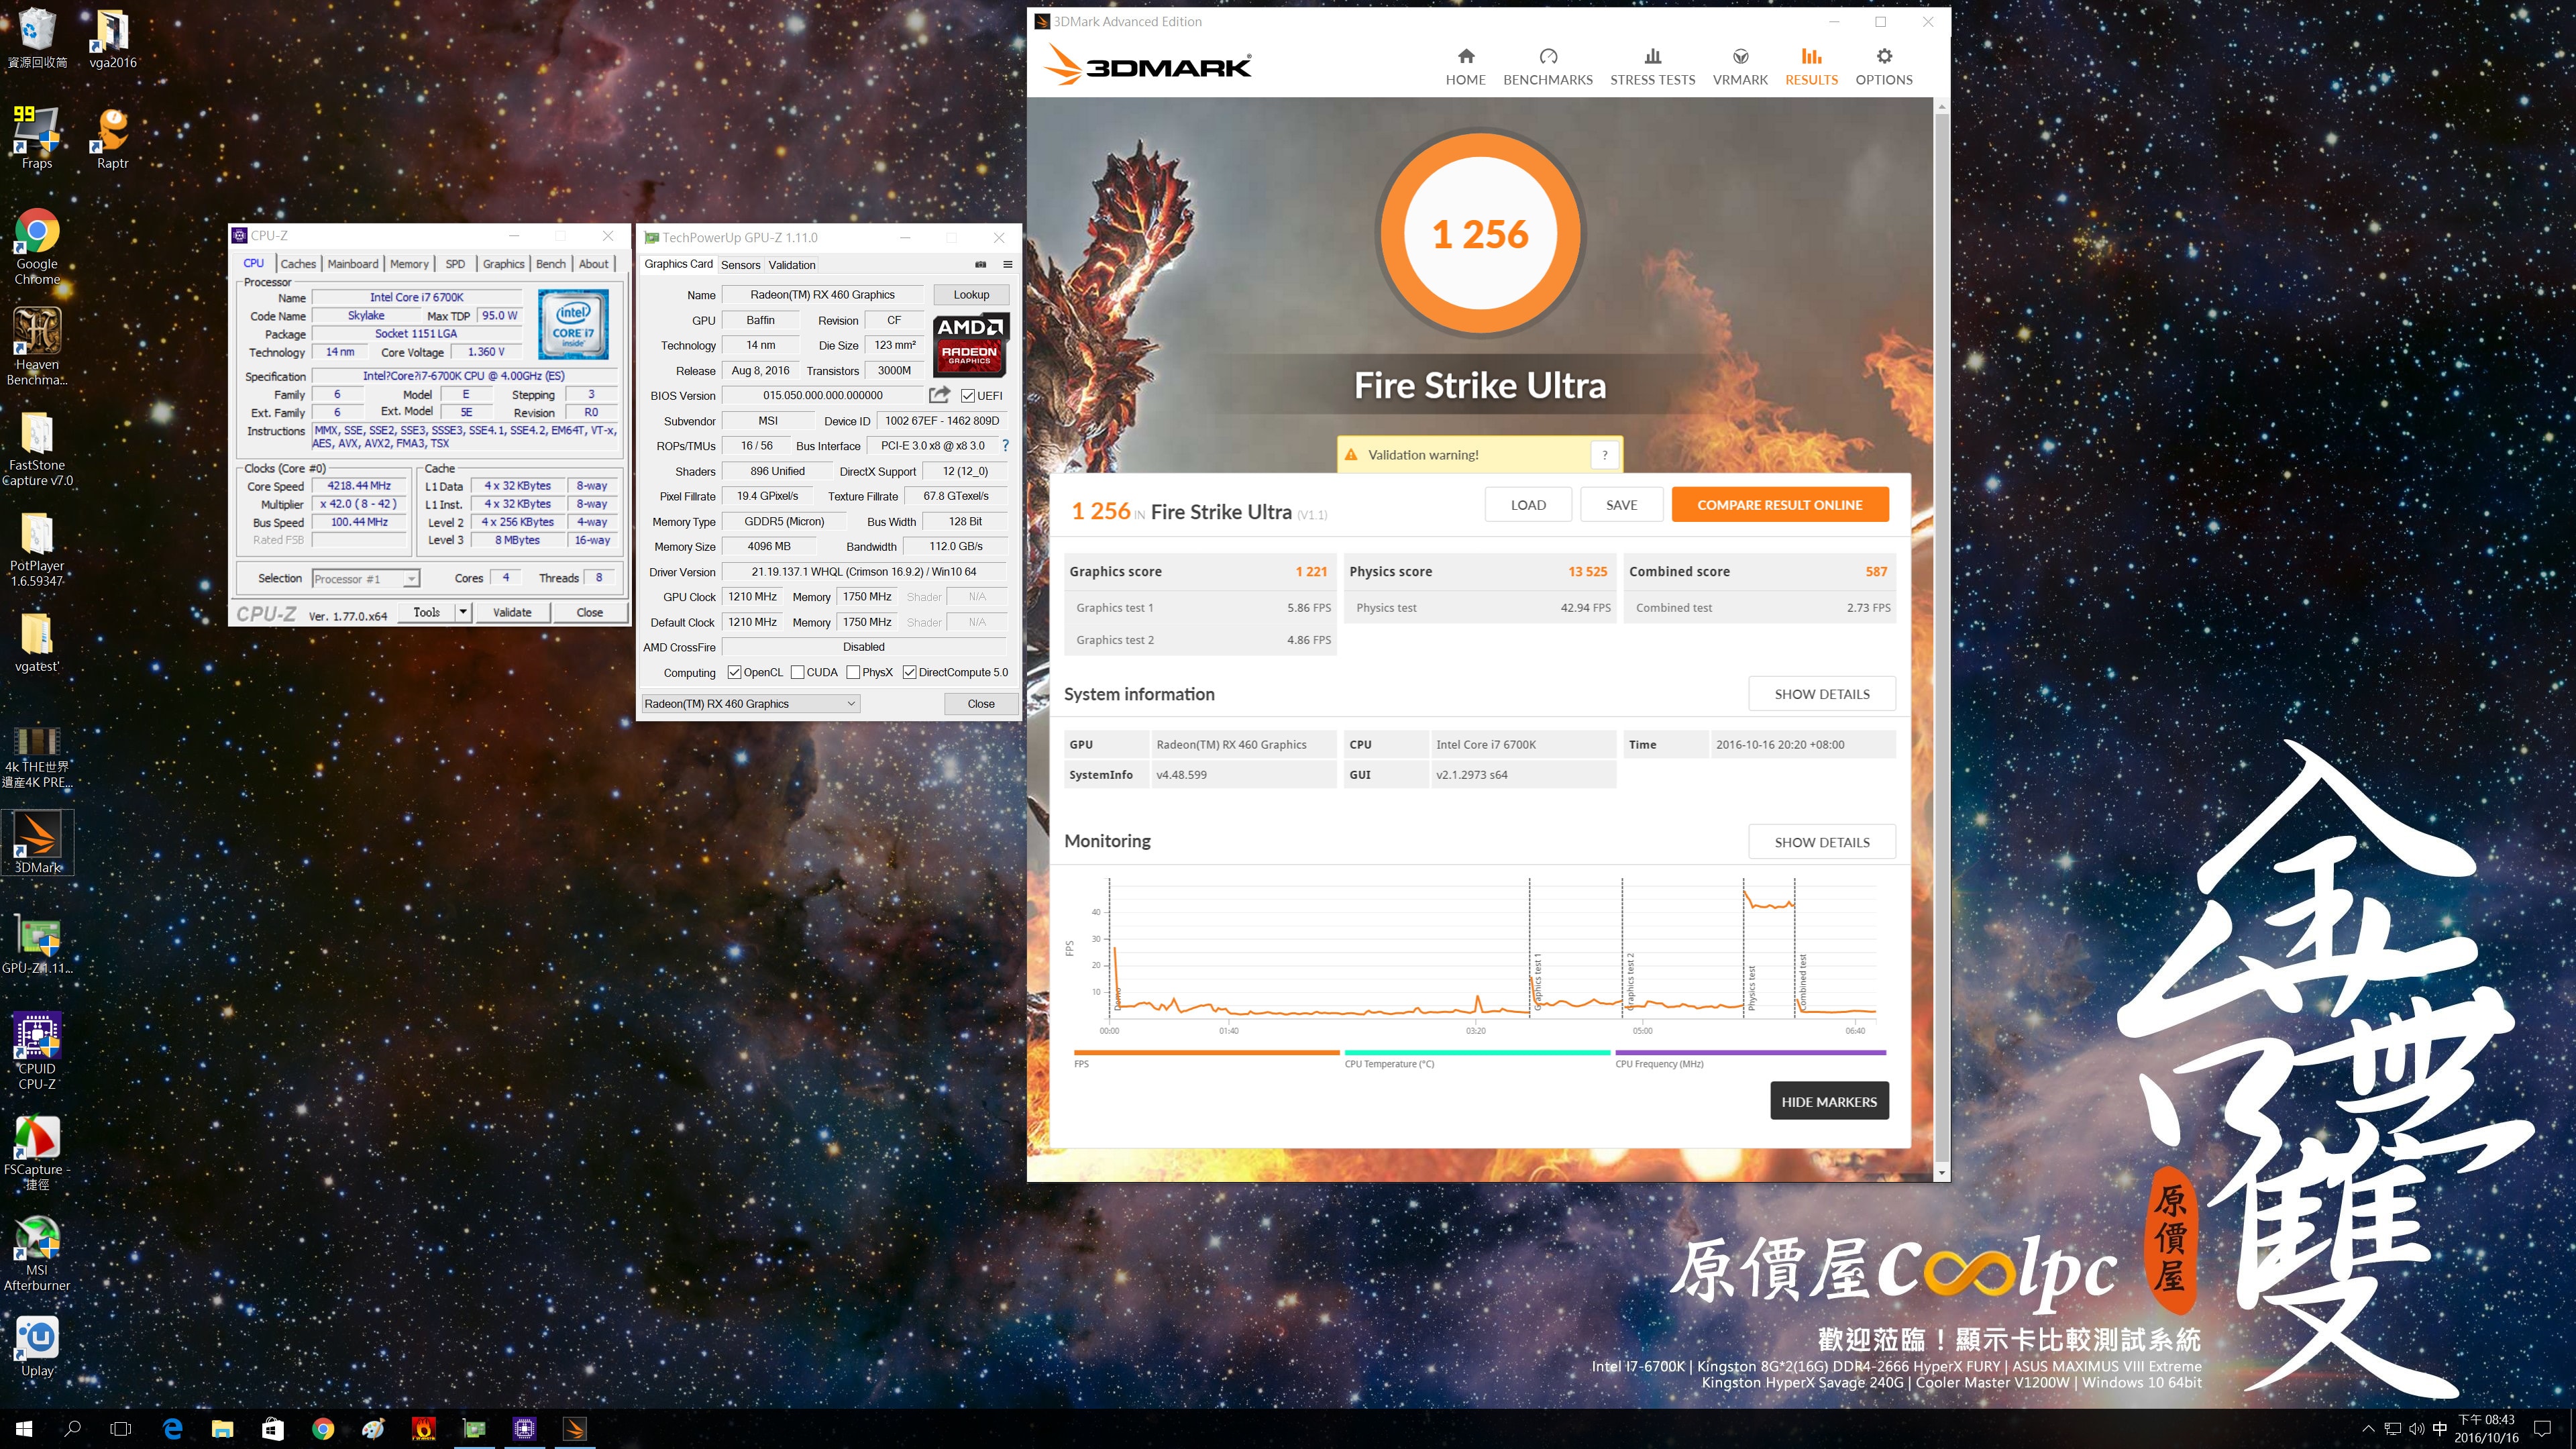Open the Tools dropdown arrow in CPU-Z
This screenshot has width=2576, height=1449.
click(x=462, y=612)
